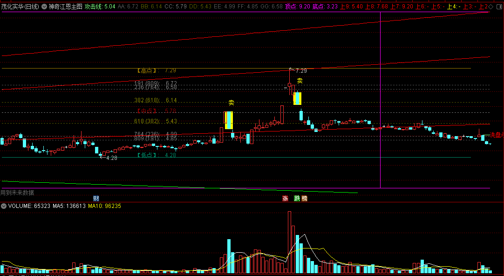Click the AA: 6.72 indicator value
Screen dimensions: 504x276
click(x=128, y=7)
